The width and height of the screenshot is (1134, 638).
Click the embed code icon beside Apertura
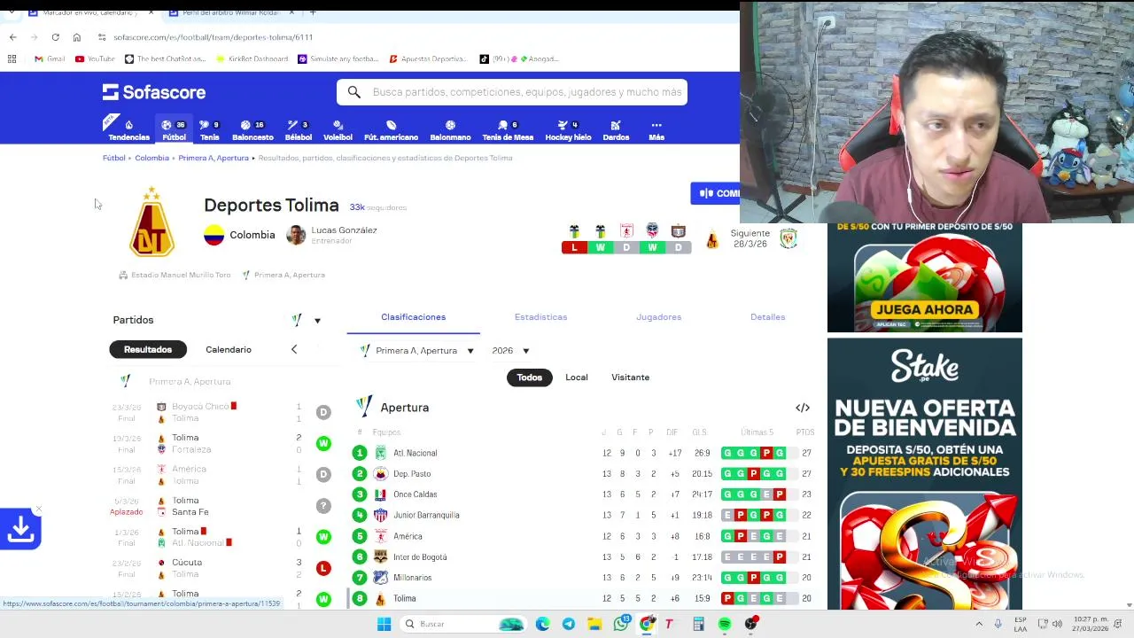(803, 408)
